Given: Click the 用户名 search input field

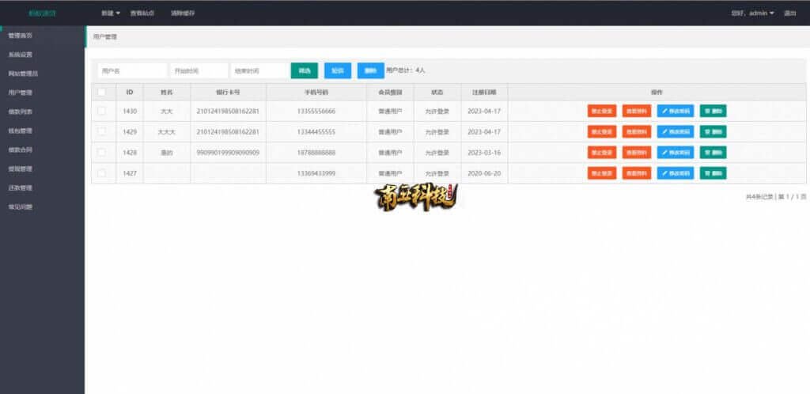Looking at the screenshot, I should 131,71.
